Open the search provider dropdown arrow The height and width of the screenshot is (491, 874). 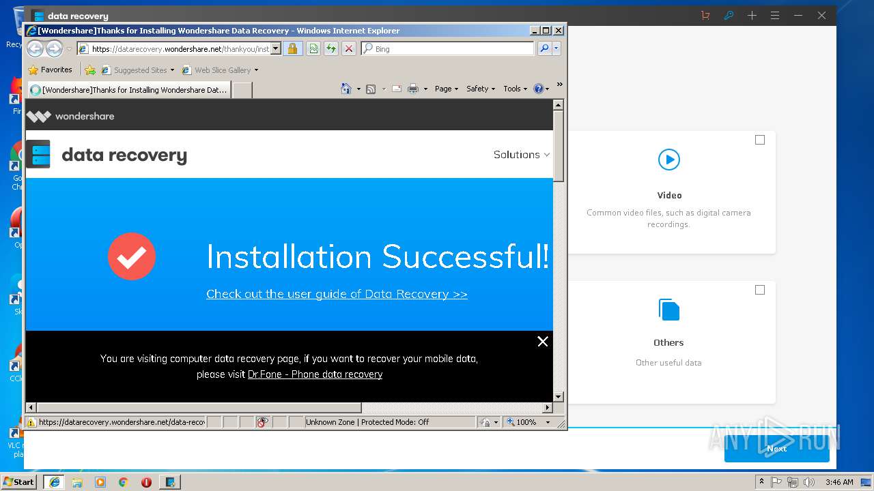pyautogui.click(x=556, y=48)
